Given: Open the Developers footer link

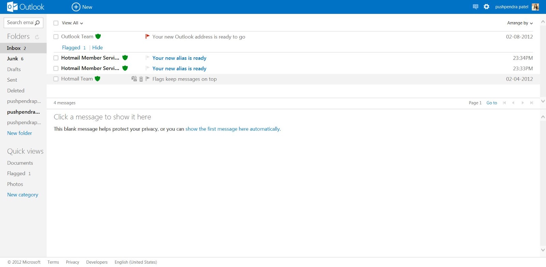Looking at the screenshot, I should click(x=97, y=262).
